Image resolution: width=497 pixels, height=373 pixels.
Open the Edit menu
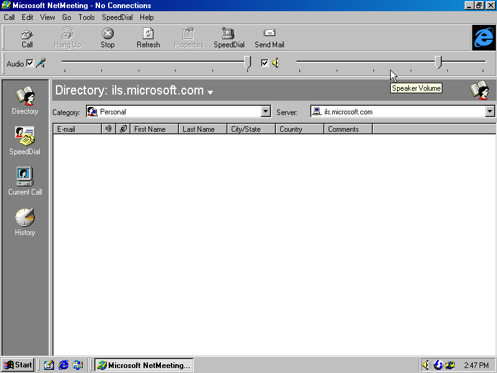click(27, 17)
